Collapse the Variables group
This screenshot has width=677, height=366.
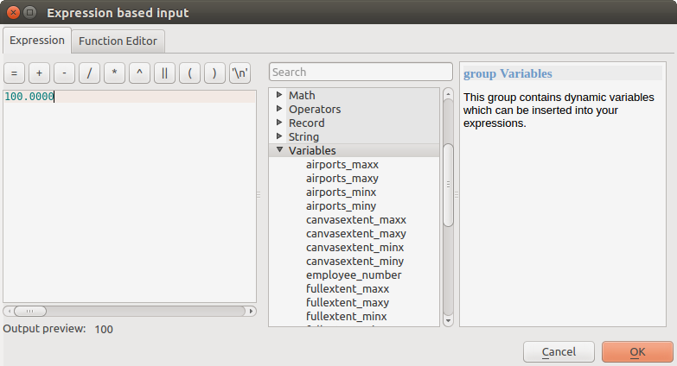[279, 150]
